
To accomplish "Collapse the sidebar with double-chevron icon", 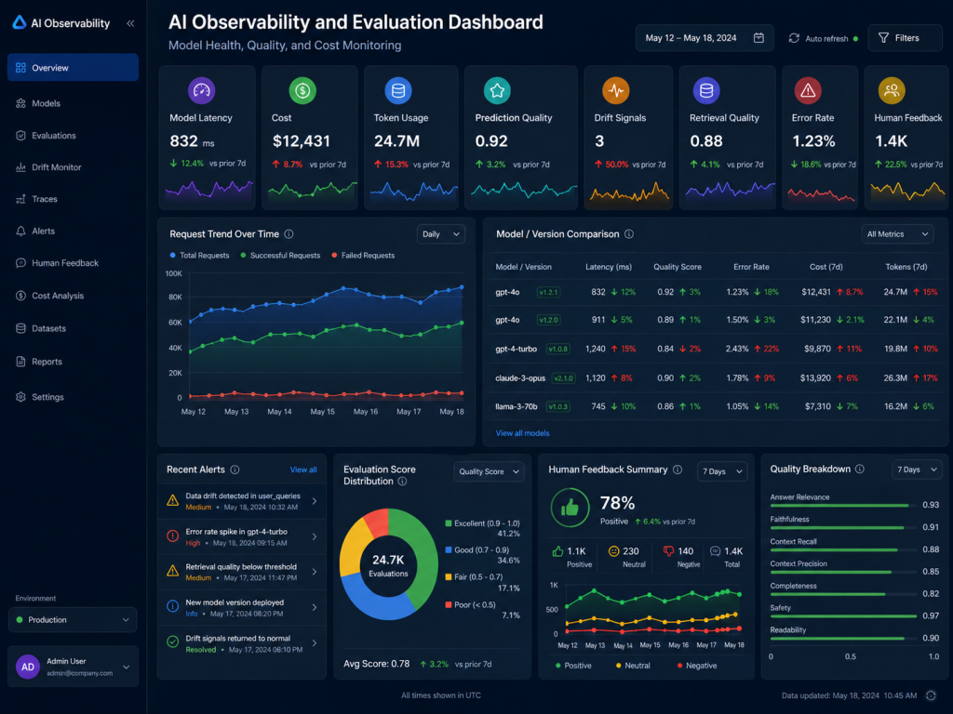I will coord(130,23).
